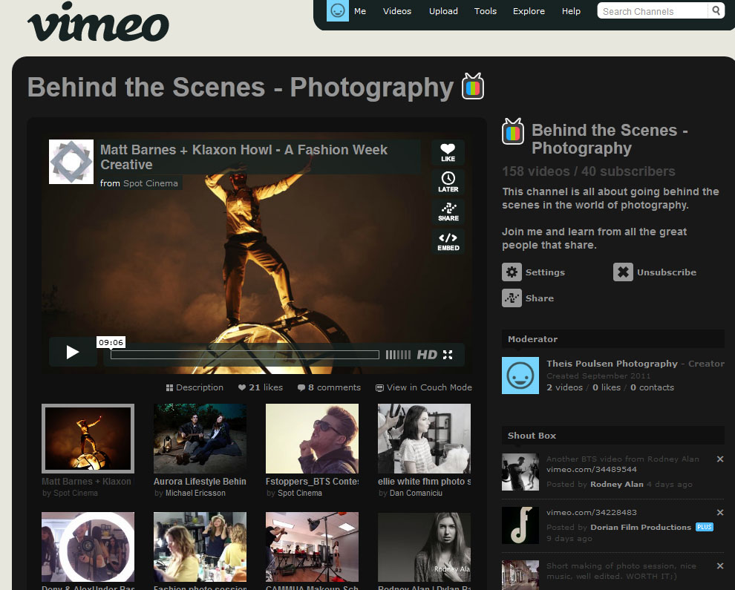Enter fullscreen mode on player
This screenshot has width=735, height=590.
[x=448, y=355]
